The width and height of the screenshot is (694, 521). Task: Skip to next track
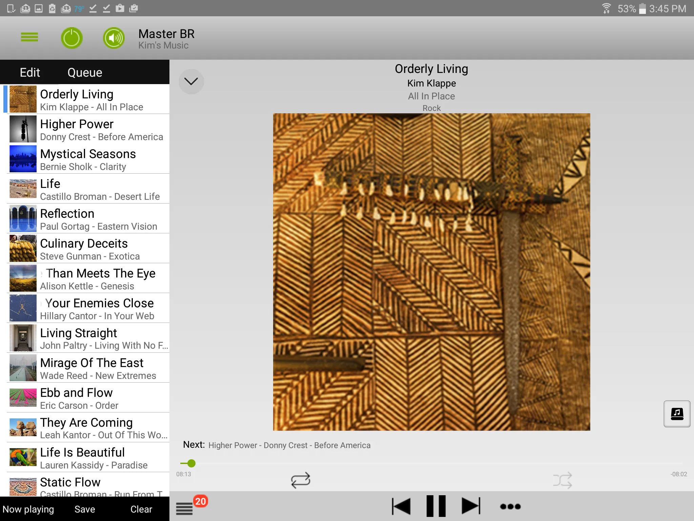[469, 505]
